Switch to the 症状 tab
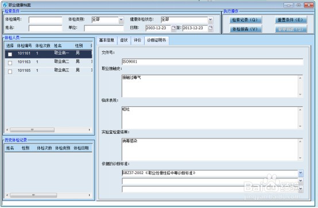This screenshot has height=208, width=318. coord(124,40)
